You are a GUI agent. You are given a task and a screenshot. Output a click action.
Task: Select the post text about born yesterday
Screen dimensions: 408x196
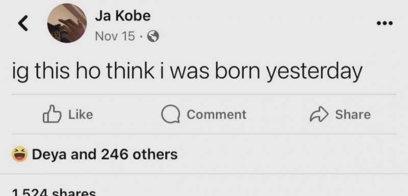coord(187,71)
